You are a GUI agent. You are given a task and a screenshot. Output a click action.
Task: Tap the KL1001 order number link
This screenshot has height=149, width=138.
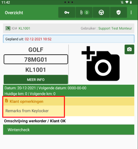click(x=24, y=28)
